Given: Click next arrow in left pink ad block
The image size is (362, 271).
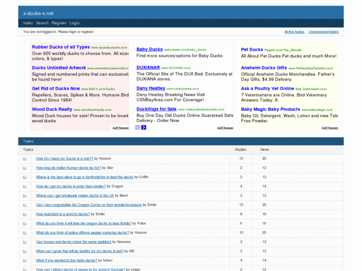Looking at the screenshot, I should click(39, 127).
